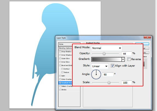
Task: Enable the Reverse checkbox
Action: (x=129, y=59)
